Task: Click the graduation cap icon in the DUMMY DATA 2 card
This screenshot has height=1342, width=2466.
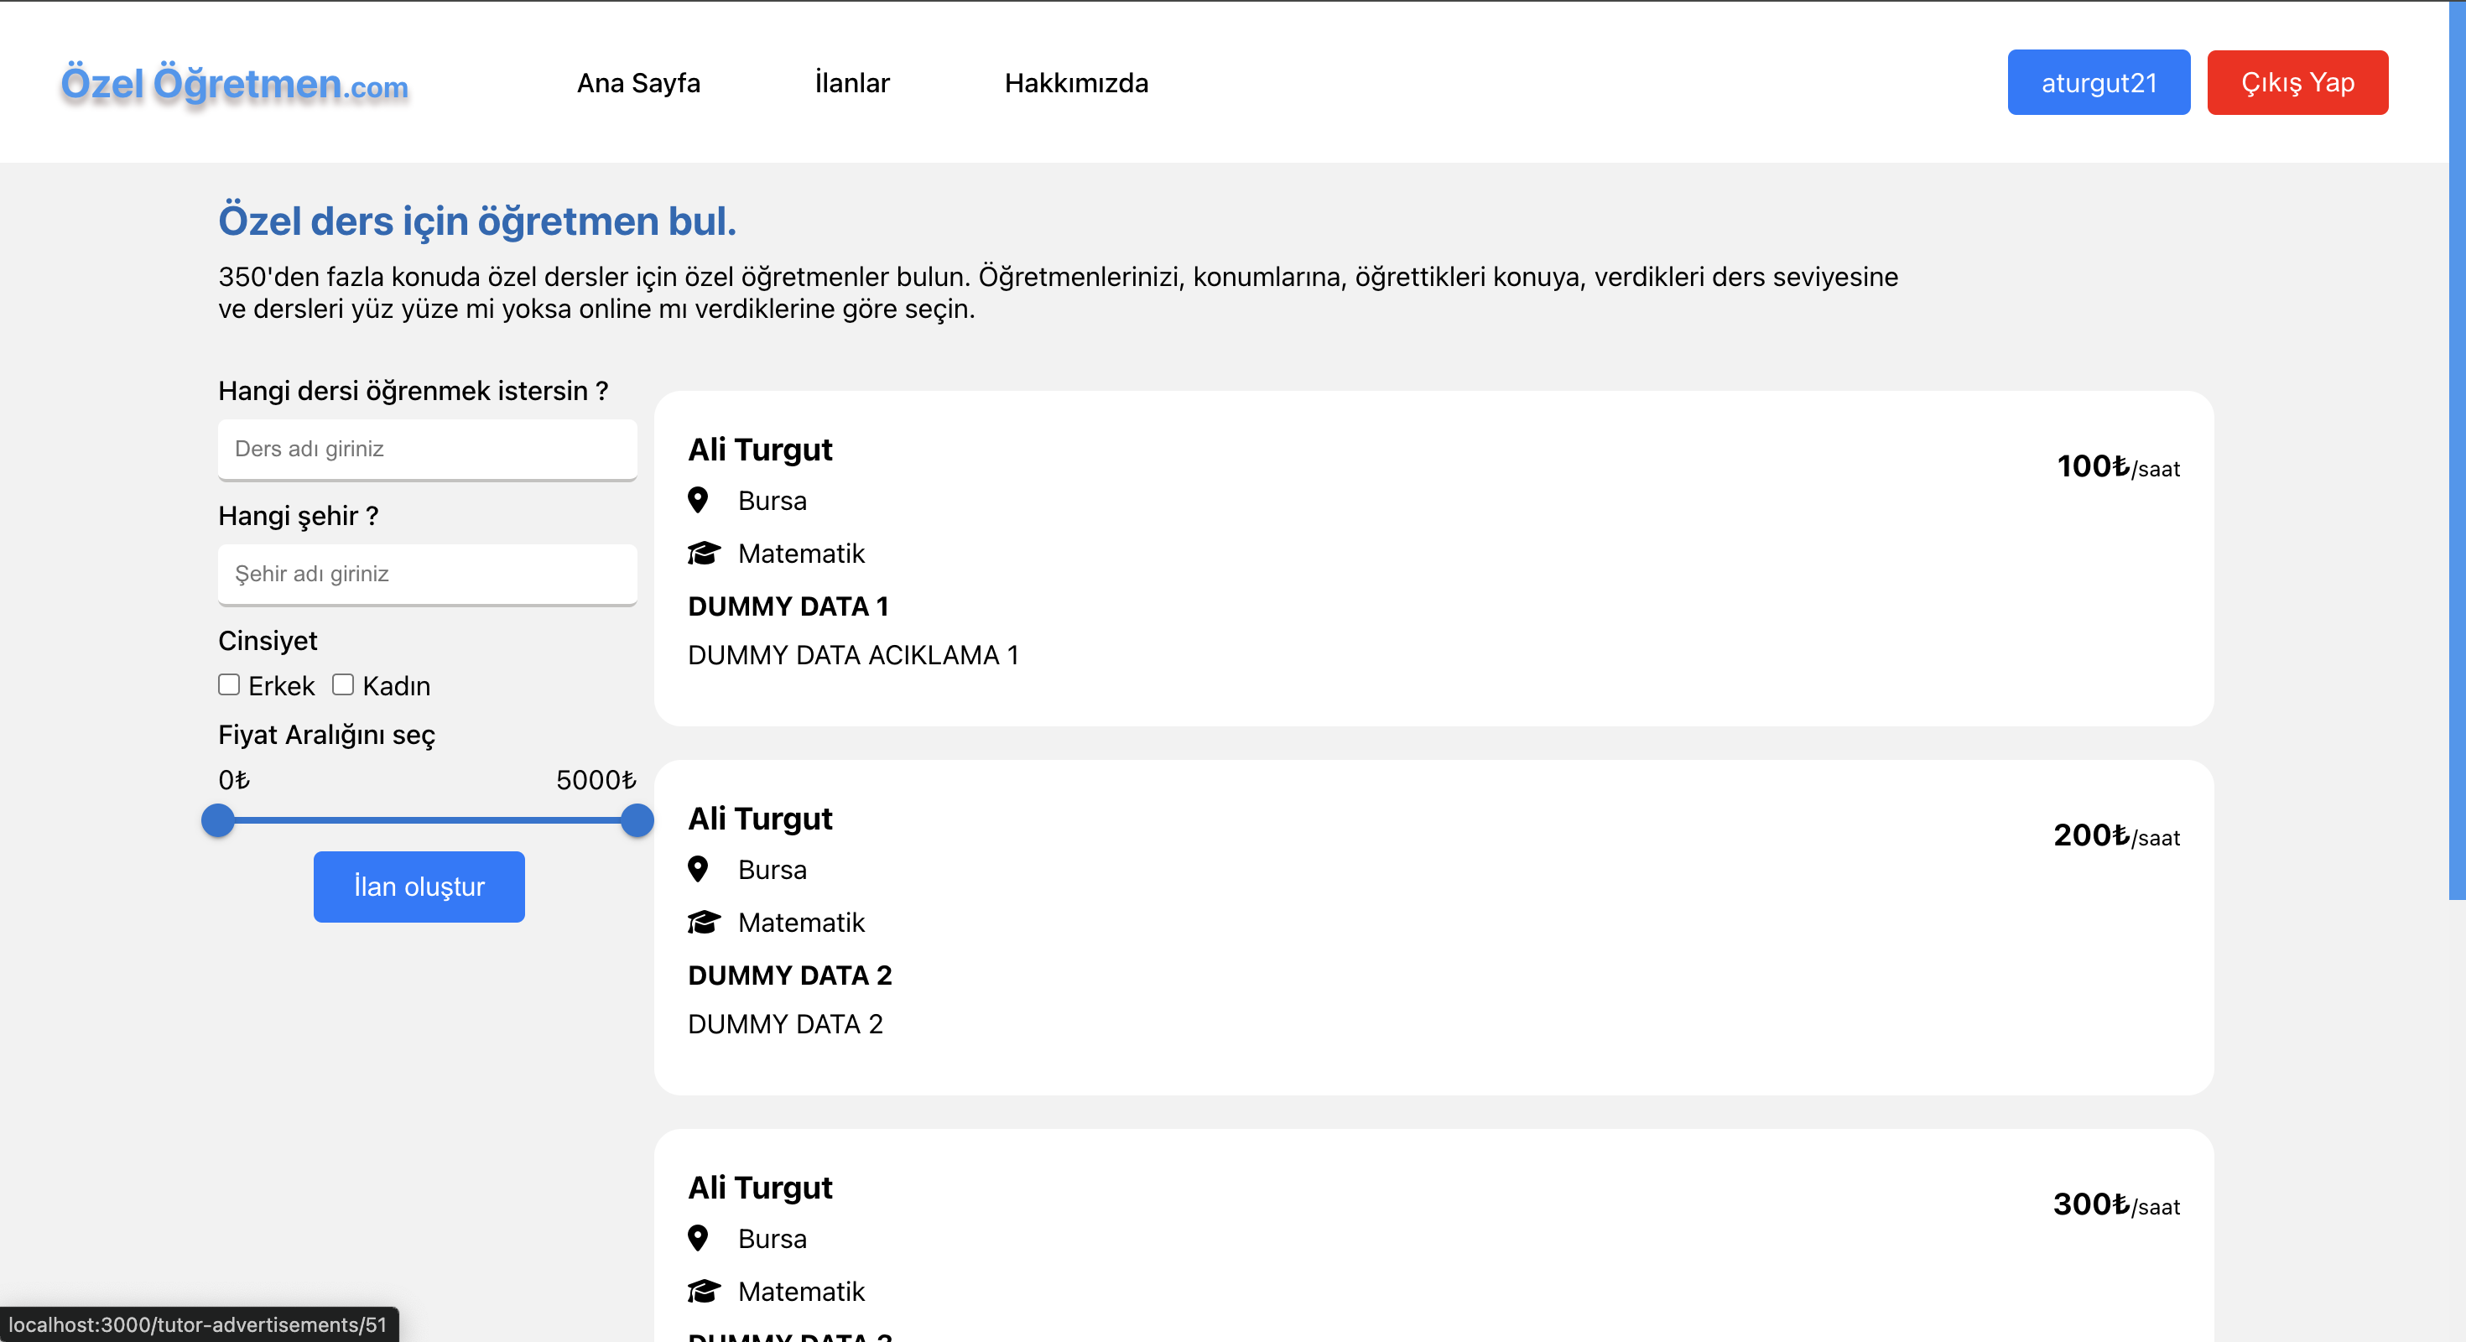Action: click(x=704, y=922)
